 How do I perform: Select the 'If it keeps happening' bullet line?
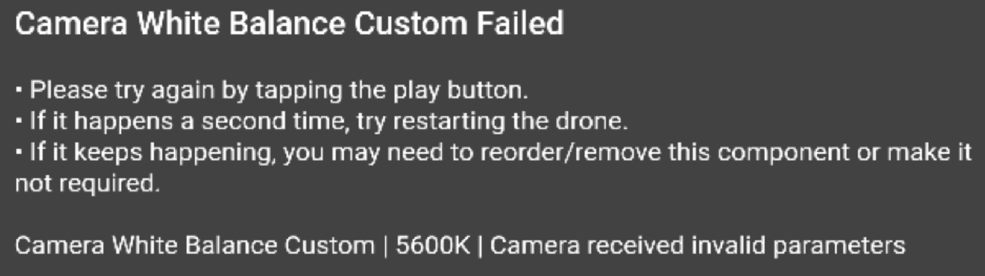tap(493, 153)
